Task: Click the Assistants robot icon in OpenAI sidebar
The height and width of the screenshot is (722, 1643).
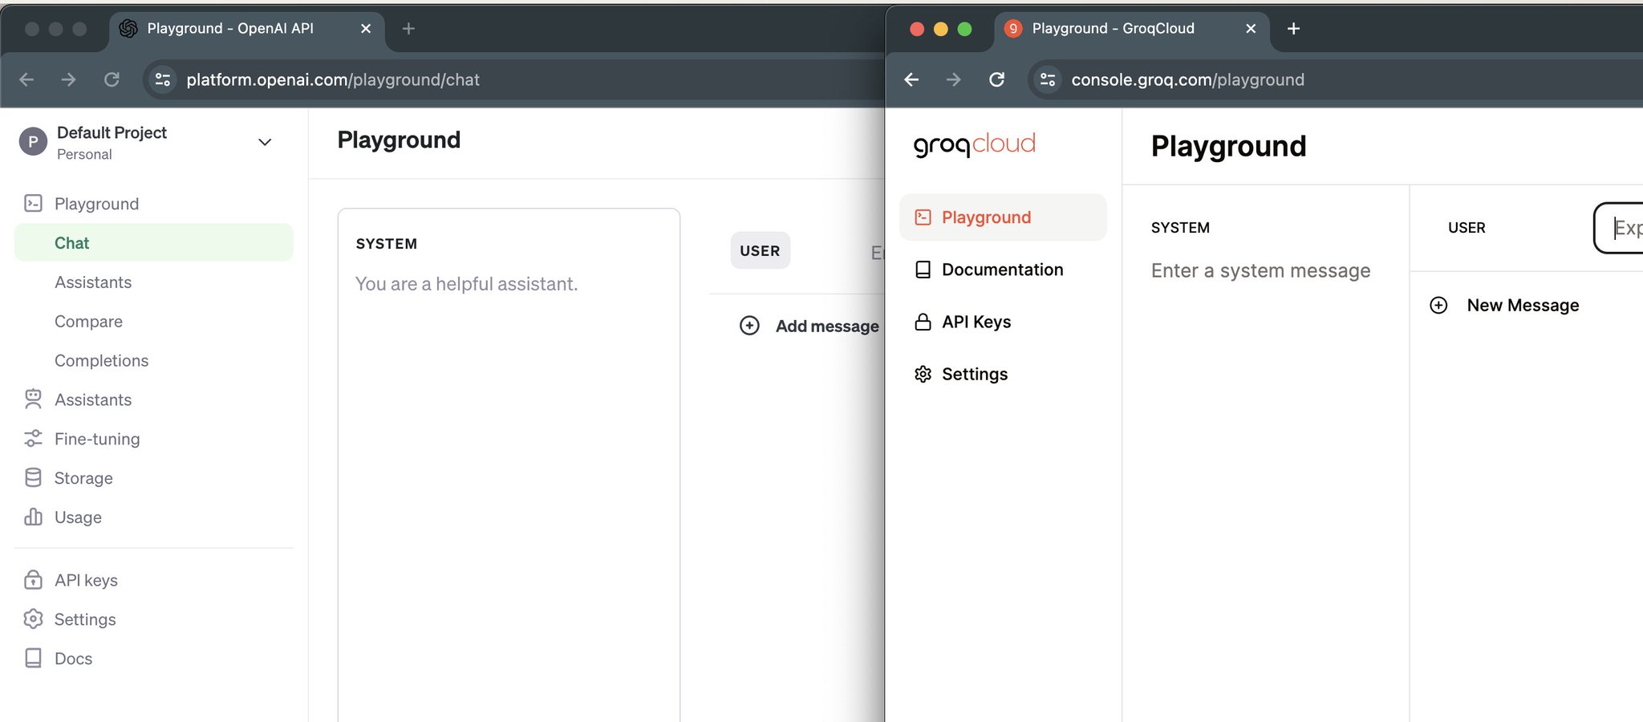Action: point(33,400)
